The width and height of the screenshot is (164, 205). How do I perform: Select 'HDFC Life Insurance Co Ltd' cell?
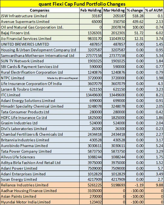[40, 117]
